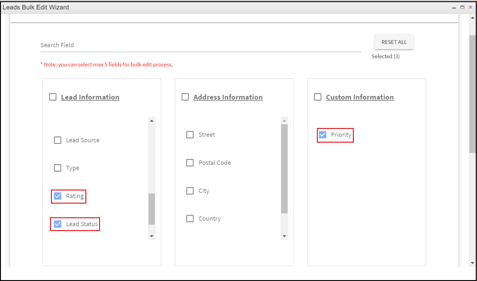
Task: Uncheck the Rating field
Action: 58,196
